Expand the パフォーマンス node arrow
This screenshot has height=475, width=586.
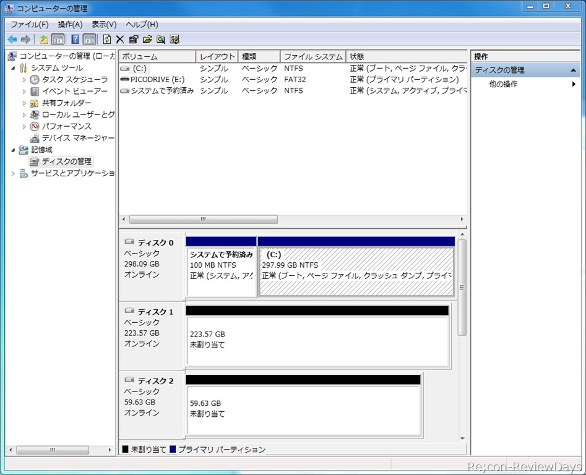click(24, 127)
